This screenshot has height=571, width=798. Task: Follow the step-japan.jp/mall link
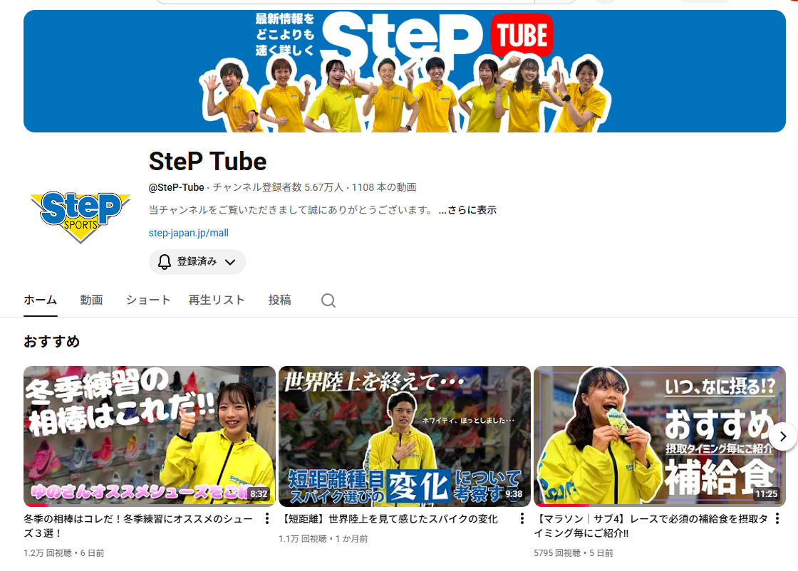coord(189,233)
